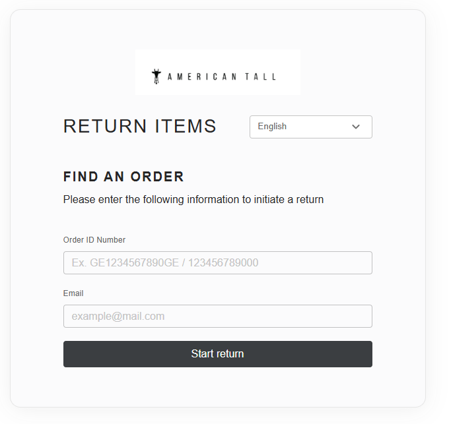Click the letter T in TALL logo

pos(248,76)
